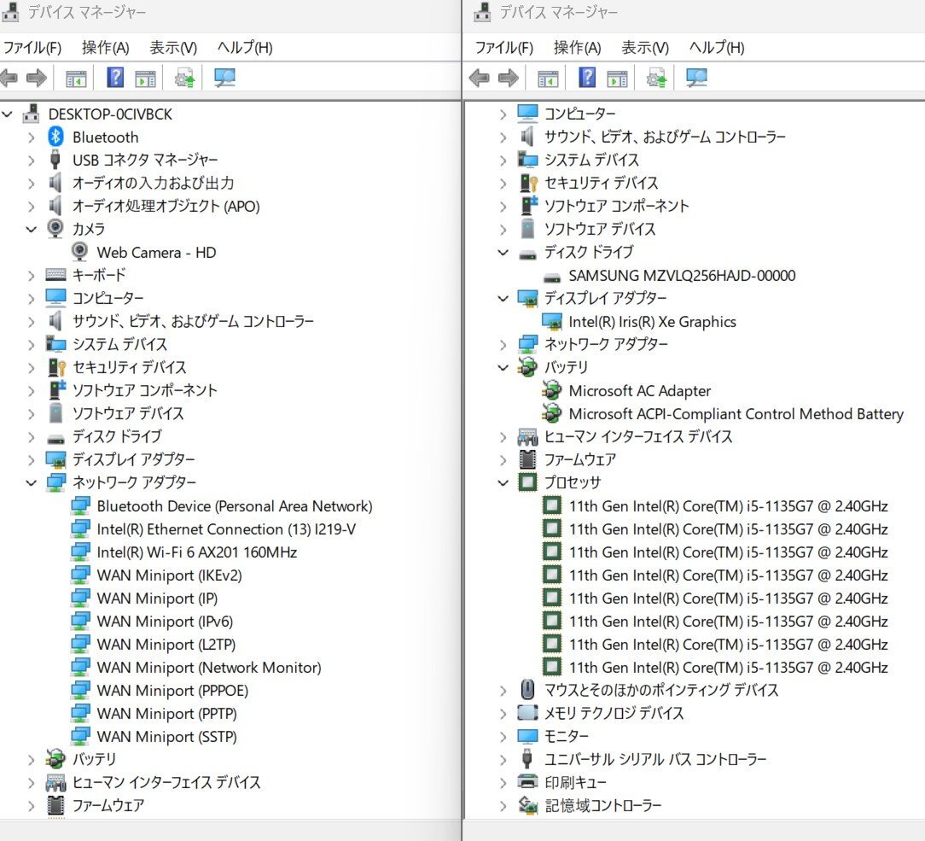Open ヘルプ(H) menu in right window
Image resolution: width=925 pixels, height=841 pixels.
click(717, 47)
